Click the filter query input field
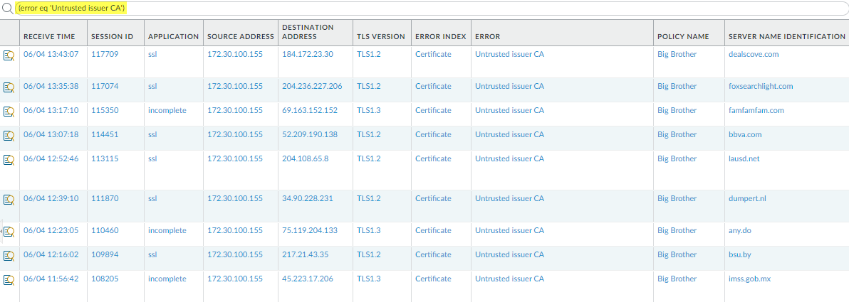This screenshot has height=302, width=849. coord(427,9)
